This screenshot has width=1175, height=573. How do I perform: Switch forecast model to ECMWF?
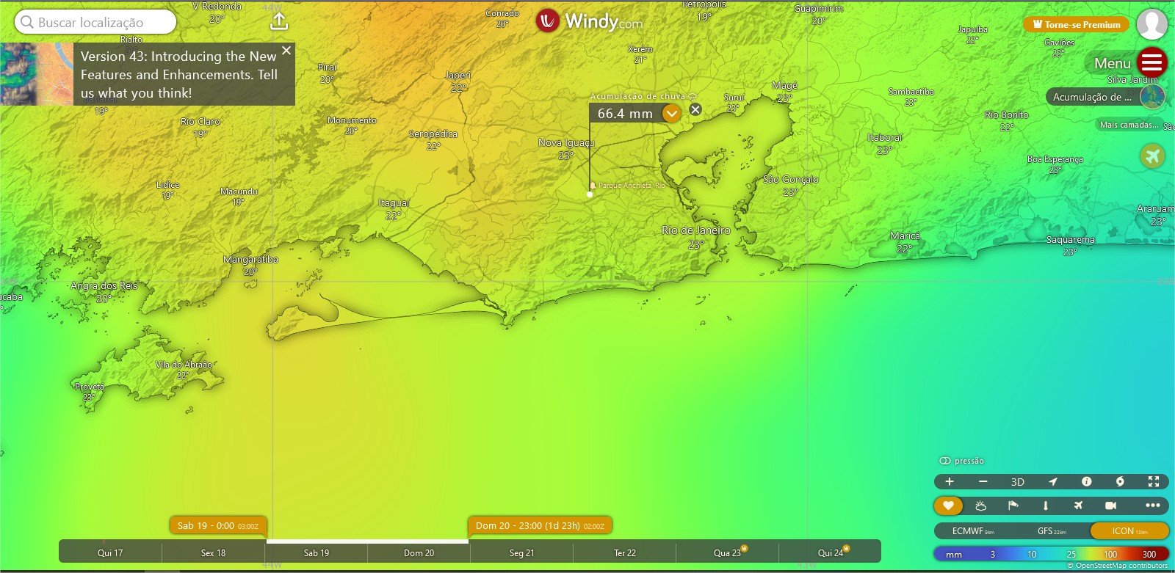pos(973,531)
